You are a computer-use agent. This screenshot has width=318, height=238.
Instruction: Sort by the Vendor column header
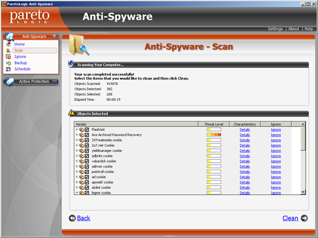point(136,124)
